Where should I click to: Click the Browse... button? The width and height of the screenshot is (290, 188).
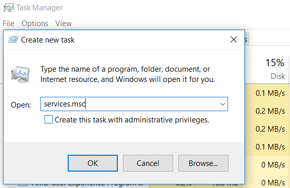point(203,163)
